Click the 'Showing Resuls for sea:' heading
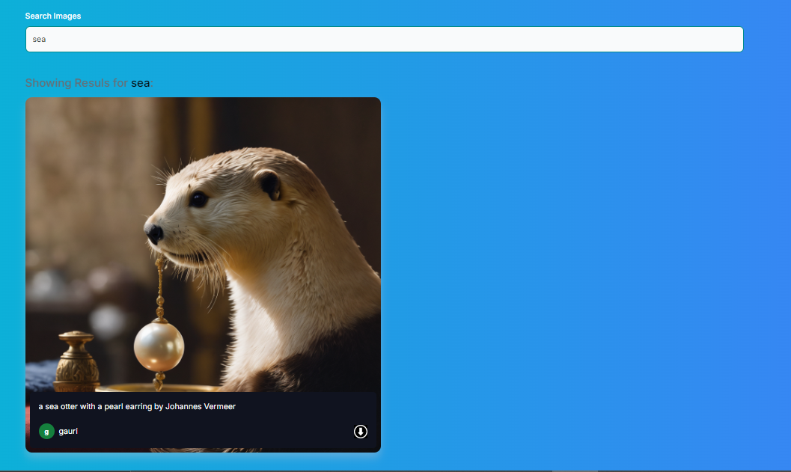The image size is (791, 472). (89, 83)
